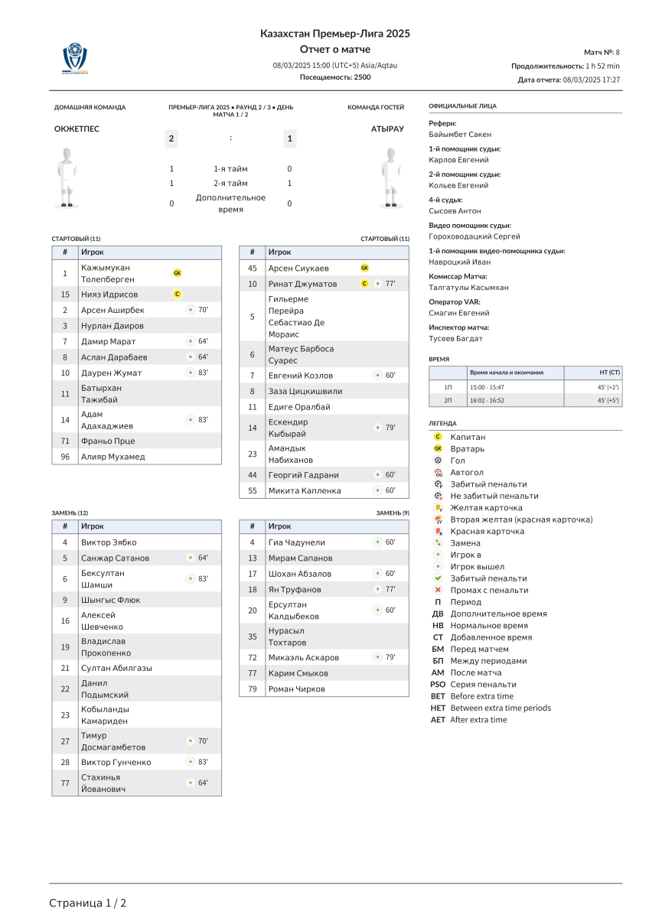Click captain badge next to Ринат Джуматов

pyautogui.click(x=364, y=284)
